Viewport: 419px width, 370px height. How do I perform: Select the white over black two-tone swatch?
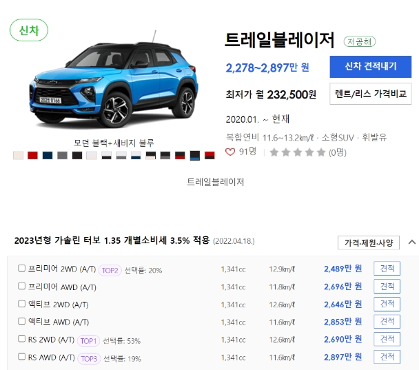pyautogui.click(x=106, y=155)
